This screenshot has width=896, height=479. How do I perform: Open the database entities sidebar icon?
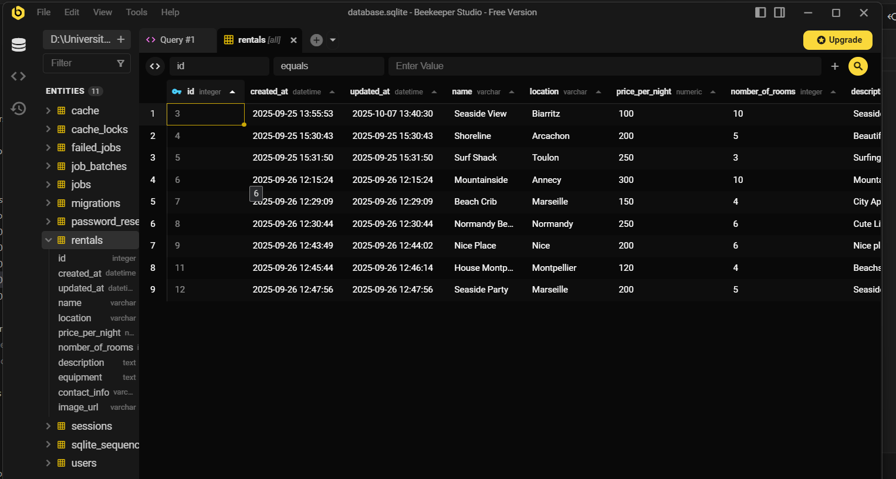click(19, 45)
